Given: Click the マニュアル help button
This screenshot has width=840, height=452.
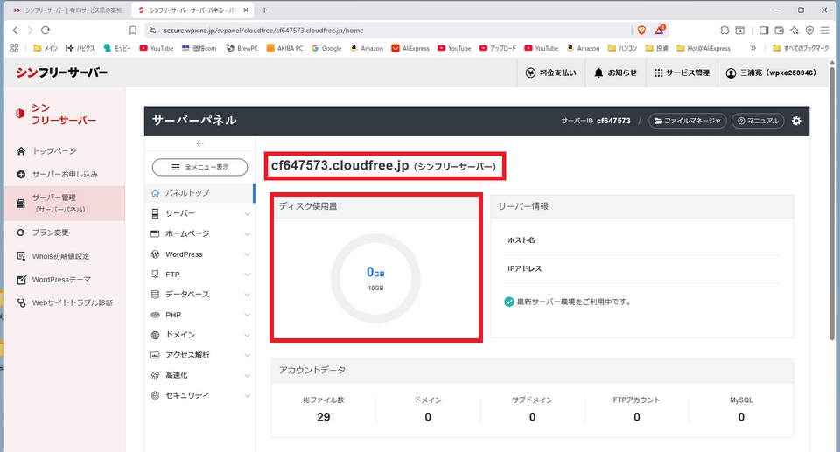Looking at the screenshot, I should 757,121.
